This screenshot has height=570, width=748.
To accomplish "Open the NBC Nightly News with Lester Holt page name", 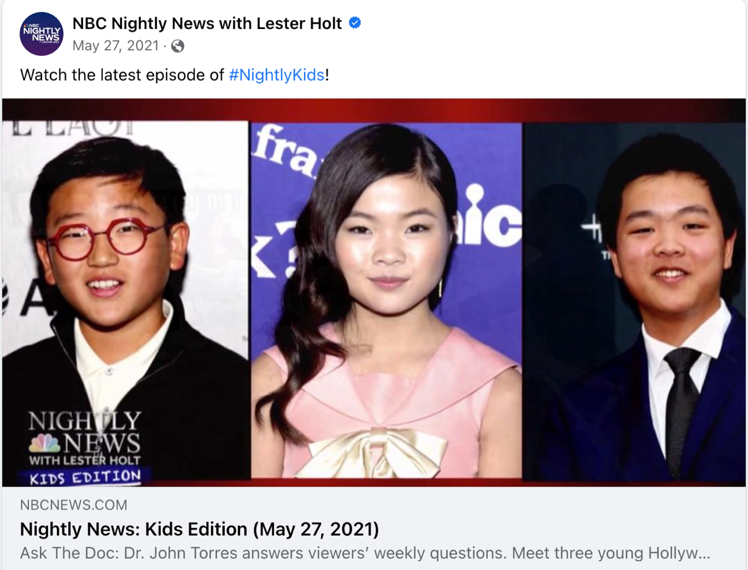I will (x=207, y=23).
